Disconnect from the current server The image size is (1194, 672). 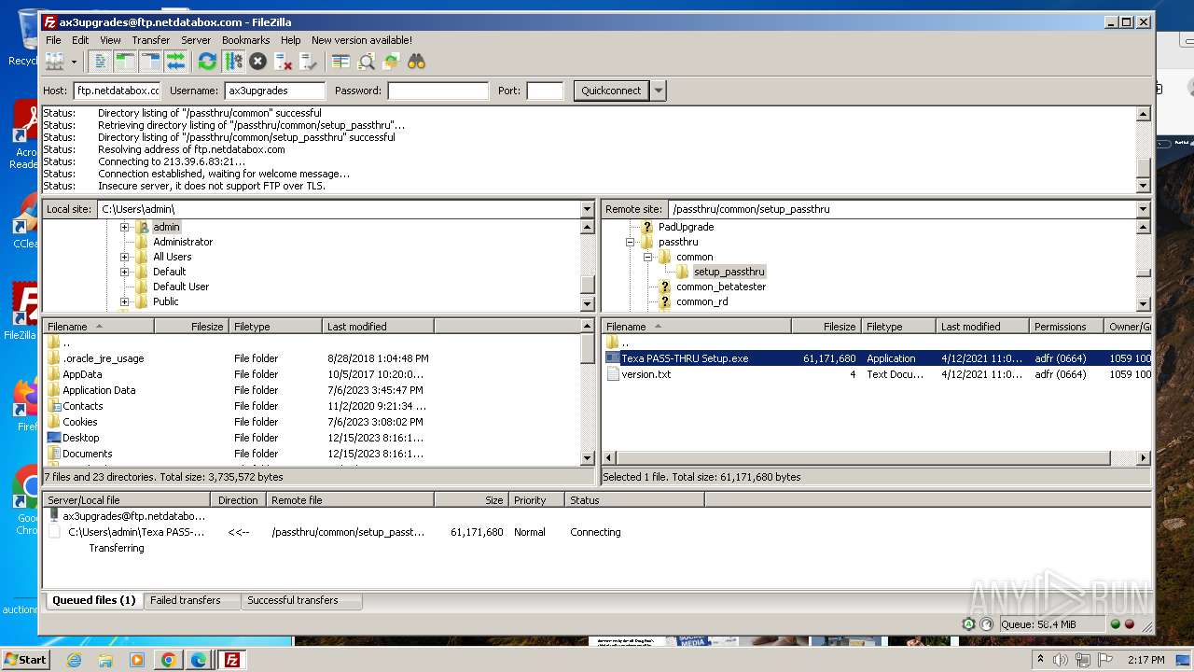284,62
